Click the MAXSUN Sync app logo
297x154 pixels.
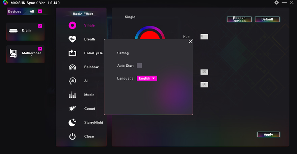(x=5, y=3)
